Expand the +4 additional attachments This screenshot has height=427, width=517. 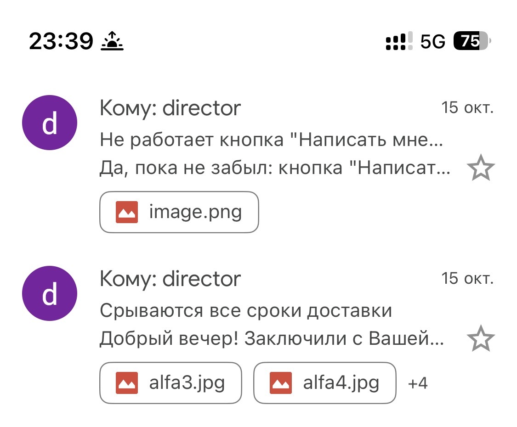click(418, 383)
